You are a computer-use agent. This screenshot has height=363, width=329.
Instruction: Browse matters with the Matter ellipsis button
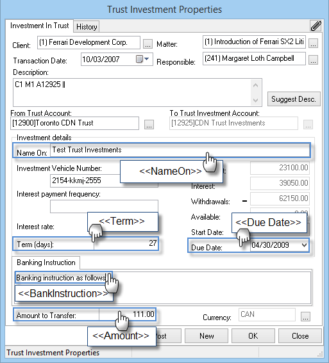(313, 44)
